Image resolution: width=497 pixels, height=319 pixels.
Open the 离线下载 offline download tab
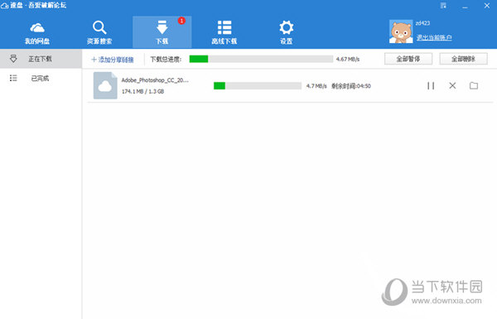(x=224, y=32)
